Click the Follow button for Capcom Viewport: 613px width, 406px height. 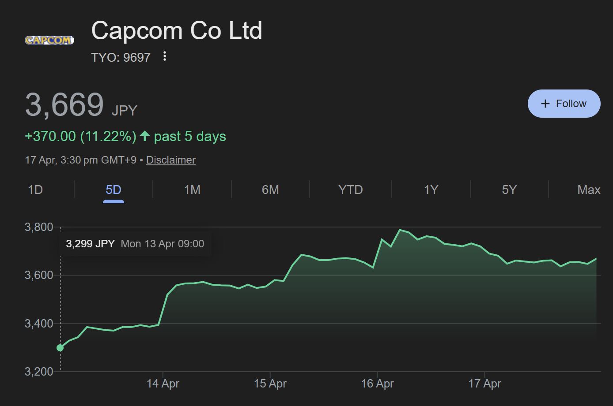[564, 103]
